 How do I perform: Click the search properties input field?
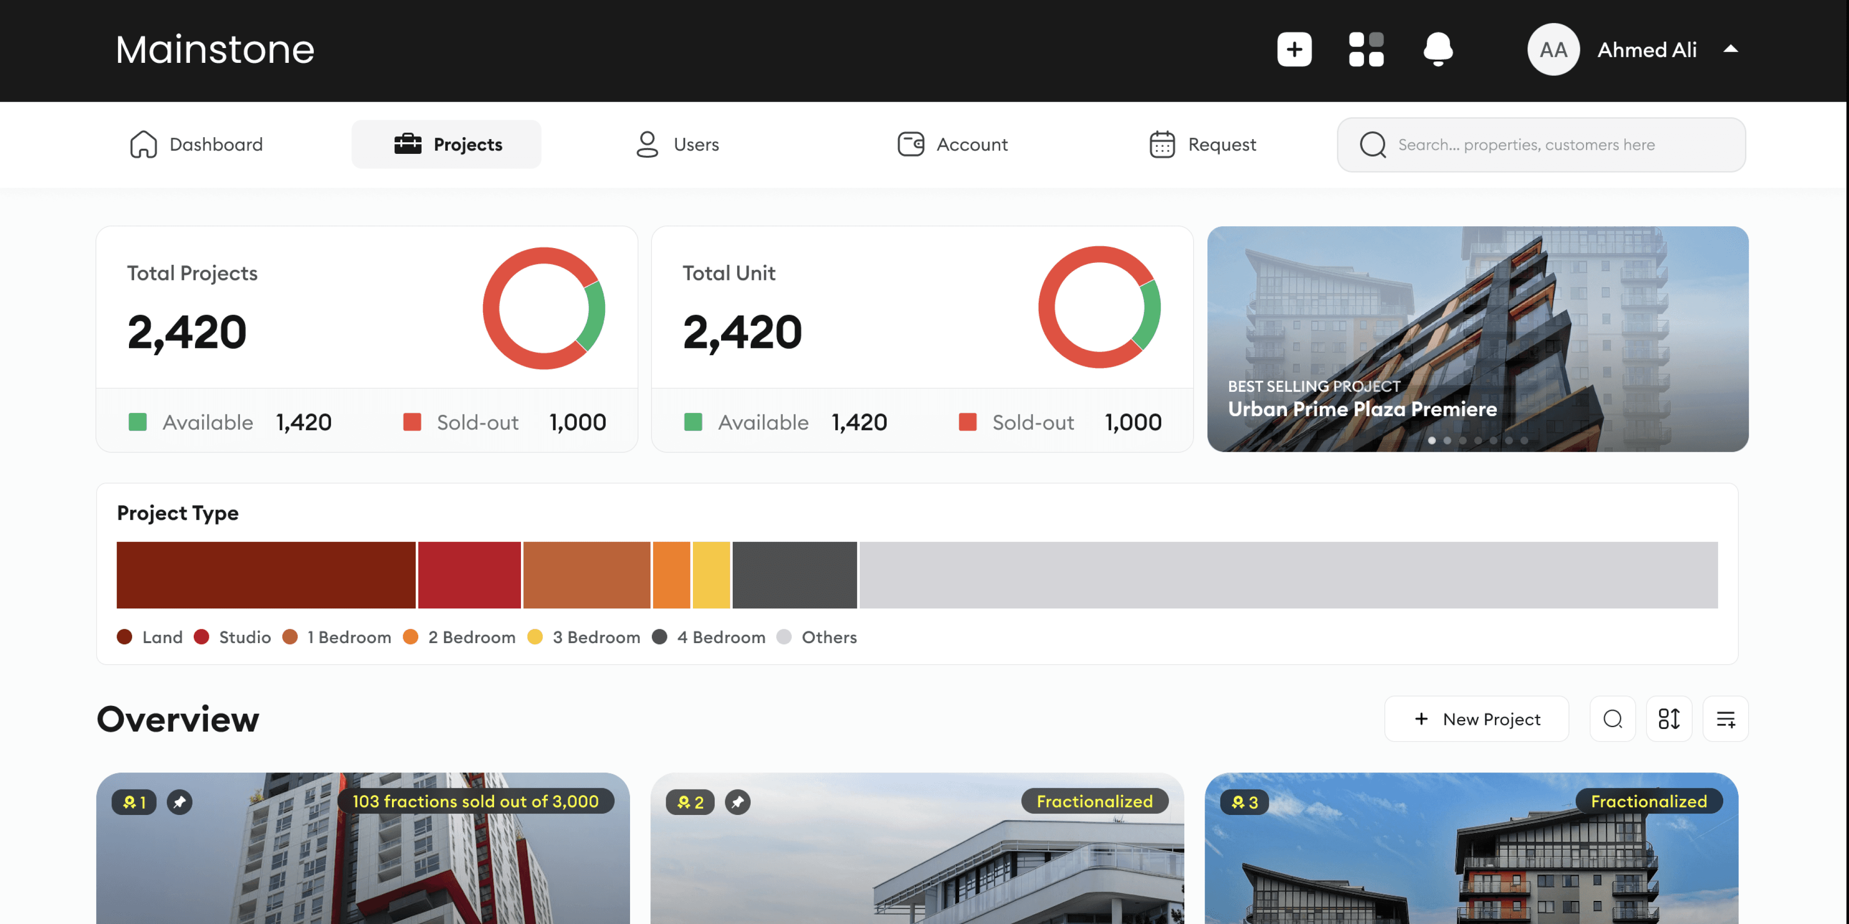[x=1540, y=144]
